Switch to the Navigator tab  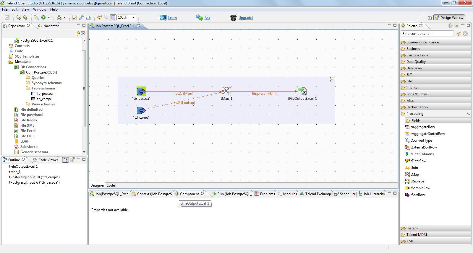[51, 26]
